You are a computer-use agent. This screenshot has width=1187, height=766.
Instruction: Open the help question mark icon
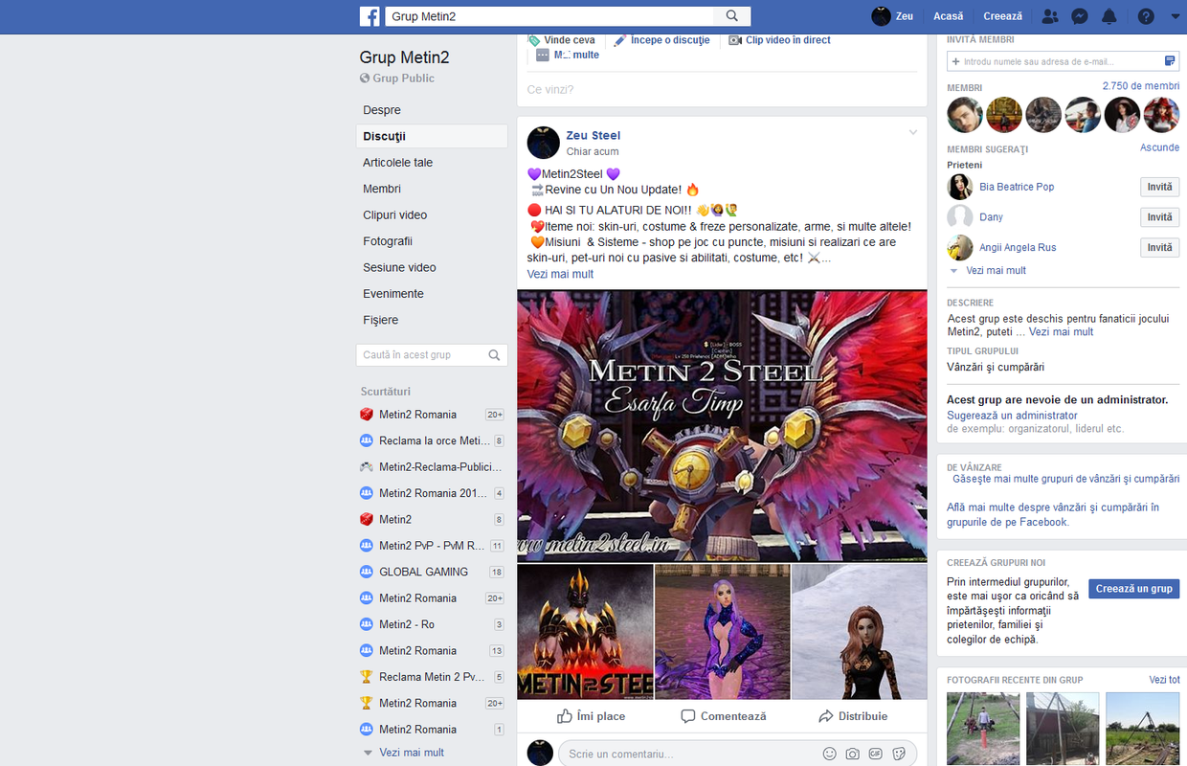(1146, 16)
